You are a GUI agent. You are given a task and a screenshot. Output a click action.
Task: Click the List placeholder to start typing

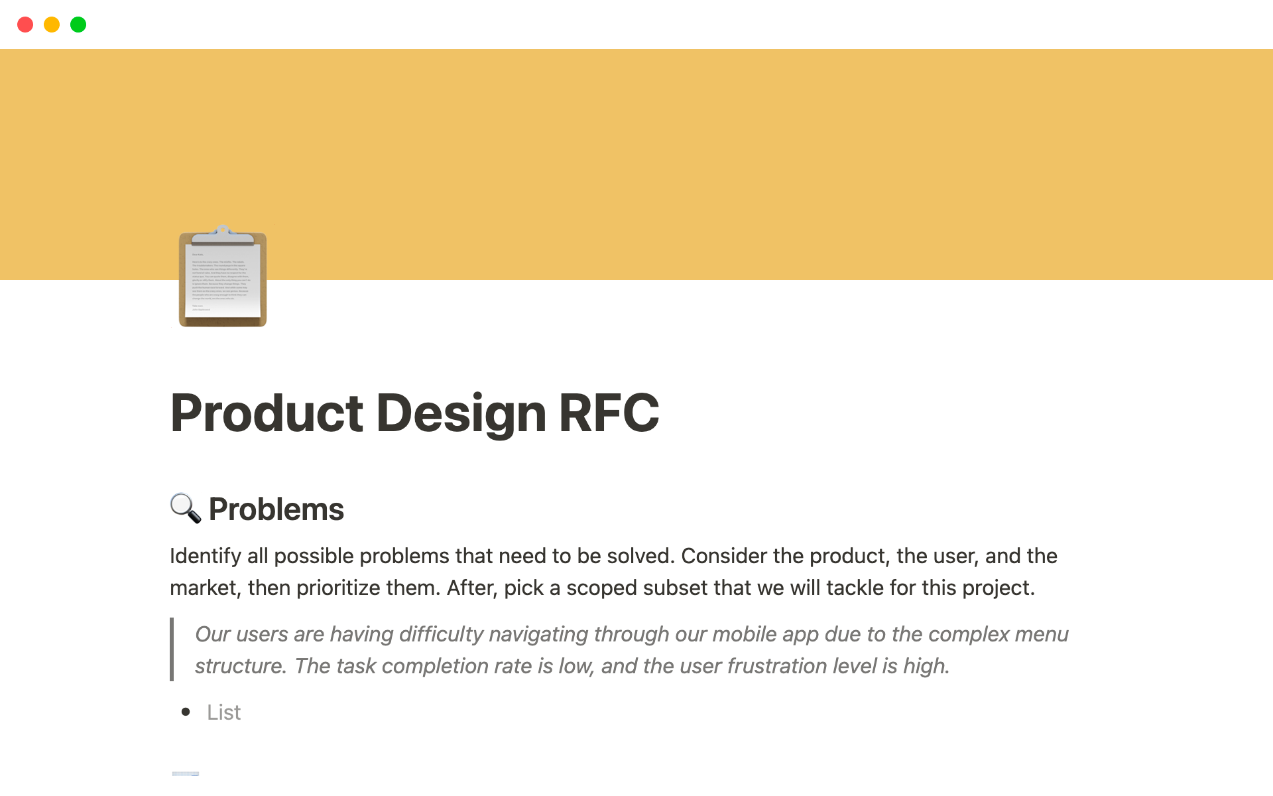(x=223, y=712)
